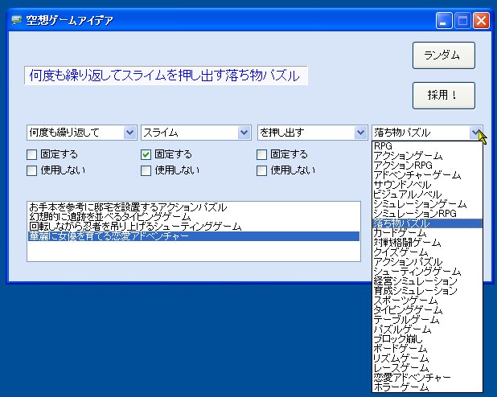Choose 対戦格闘ゲーム from the genre list
This screenshot has height=397, width=497.
427,243
